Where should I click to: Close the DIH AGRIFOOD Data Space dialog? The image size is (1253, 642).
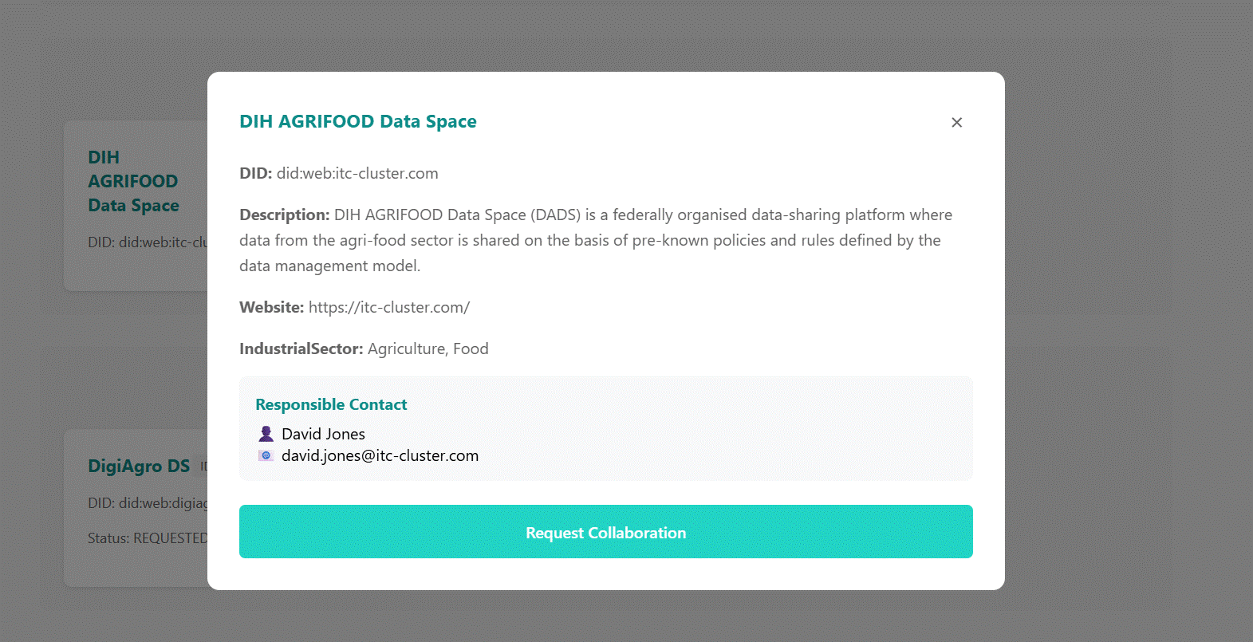click(x=956, y=122)
